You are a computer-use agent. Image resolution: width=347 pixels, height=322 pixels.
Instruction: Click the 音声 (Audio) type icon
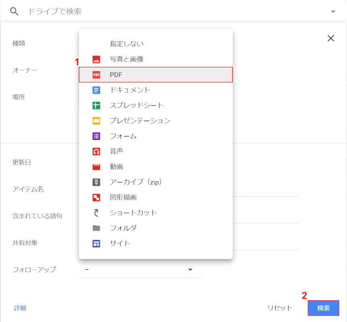[x=97, y=151]
